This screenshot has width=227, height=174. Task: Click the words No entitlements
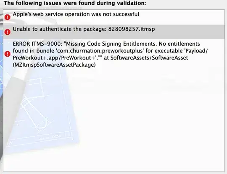[179, 44]
